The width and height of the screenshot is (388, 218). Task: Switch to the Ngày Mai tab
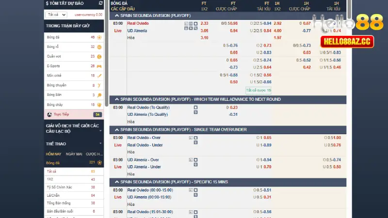74,154
